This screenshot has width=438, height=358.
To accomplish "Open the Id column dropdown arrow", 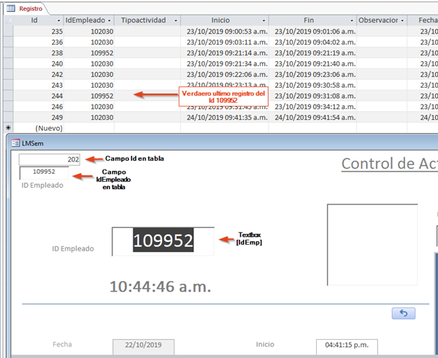I will coord(57,20).
